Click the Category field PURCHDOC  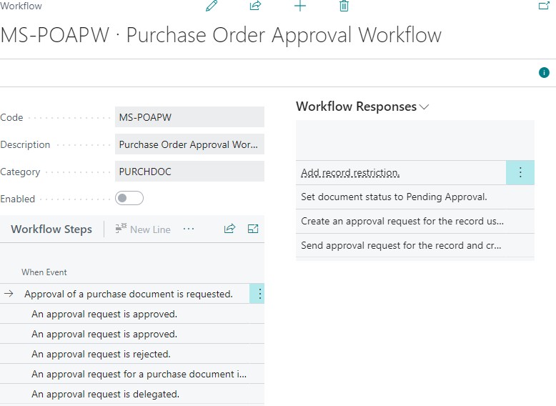pos(189,172)
